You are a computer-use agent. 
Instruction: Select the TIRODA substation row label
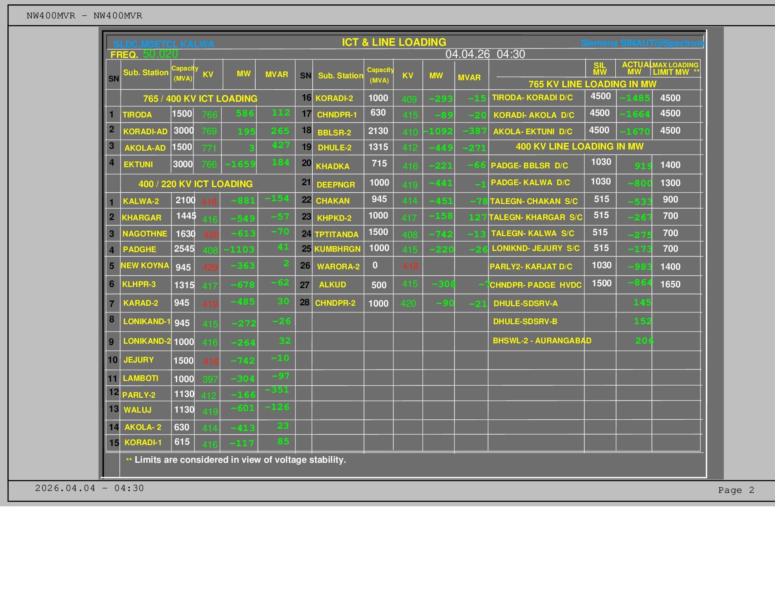[x=137, y=115]
